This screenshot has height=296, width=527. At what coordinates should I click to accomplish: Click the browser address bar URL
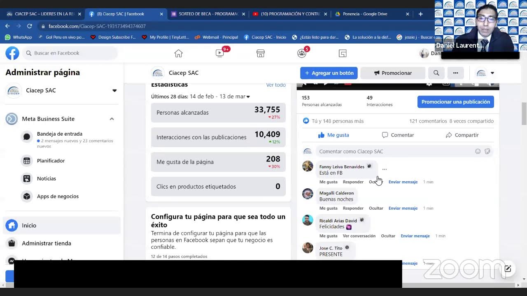click(x=97, y=26)
